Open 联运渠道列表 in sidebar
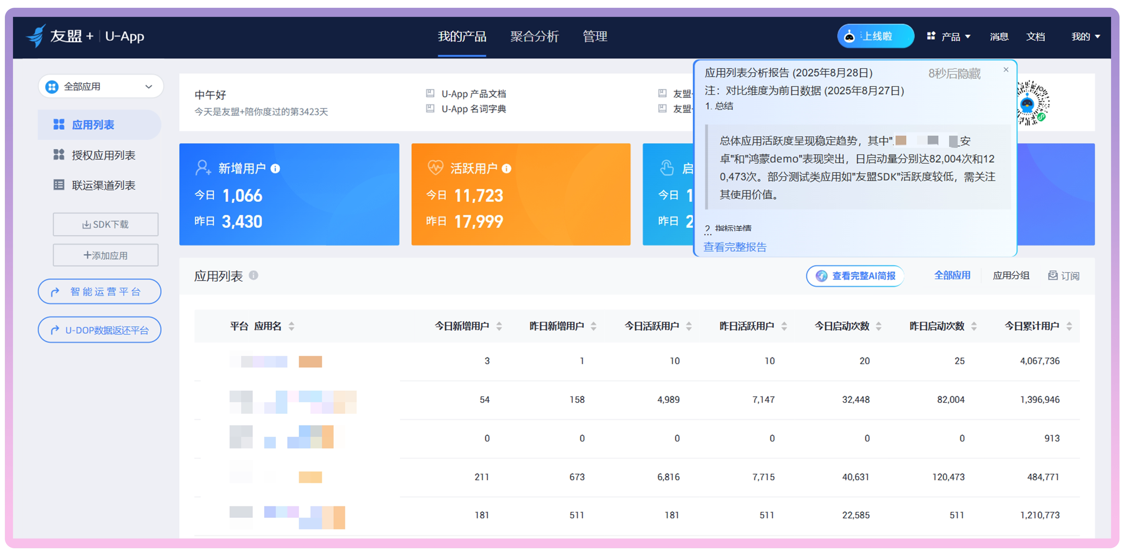 (103, 185)
